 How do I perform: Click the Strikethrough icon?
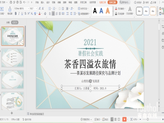click(x=25, y=13)
